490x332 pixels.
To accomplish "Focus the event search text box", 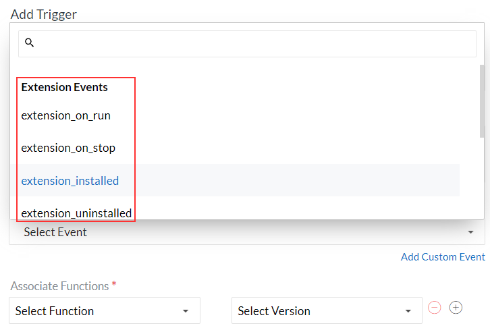I will [250, 43].
